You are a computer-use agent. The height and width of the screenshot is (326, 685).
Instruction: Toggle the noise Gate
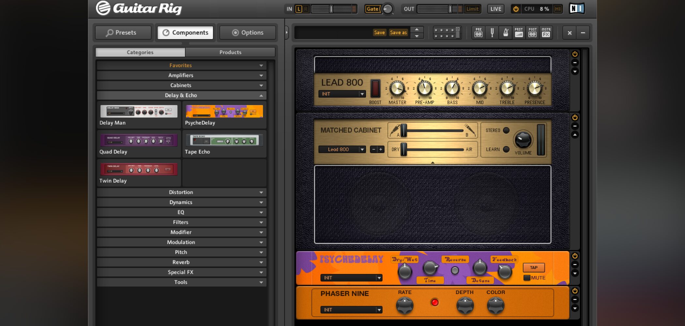[373, 9]
